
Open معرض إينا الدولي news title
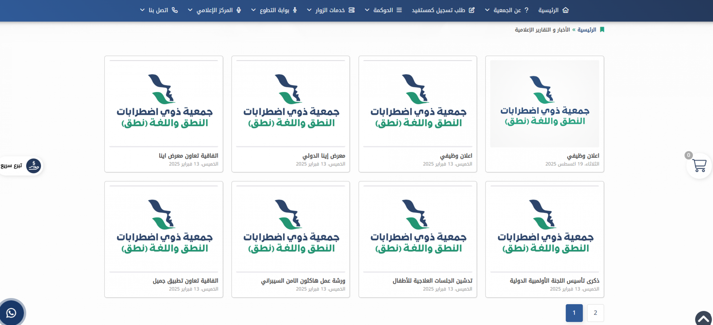(324, 156)
